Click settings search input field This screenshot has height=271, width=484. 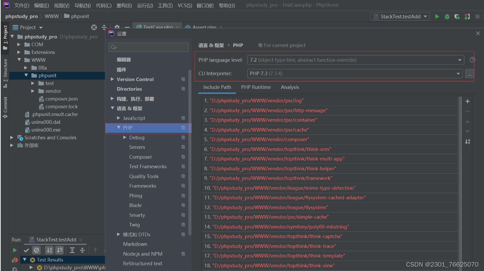pos(149,47)
